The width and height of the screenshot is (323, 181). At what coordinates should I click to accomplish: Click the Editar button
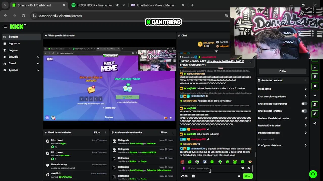283,71
